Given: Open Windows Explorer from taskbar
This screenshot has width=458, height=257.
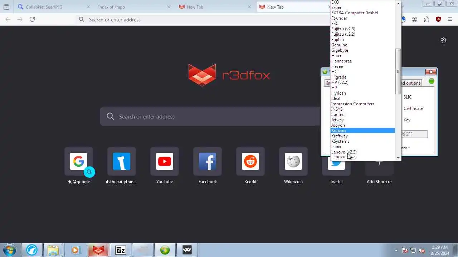Looking at the screenshot, I should [53, 250].
